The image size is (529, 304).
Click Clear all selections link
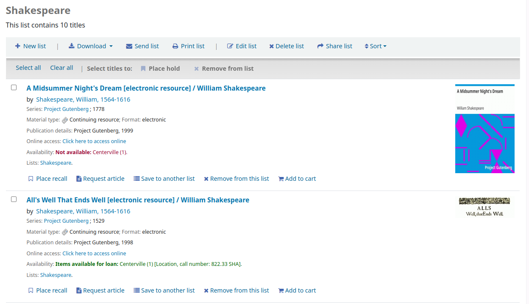61,68
